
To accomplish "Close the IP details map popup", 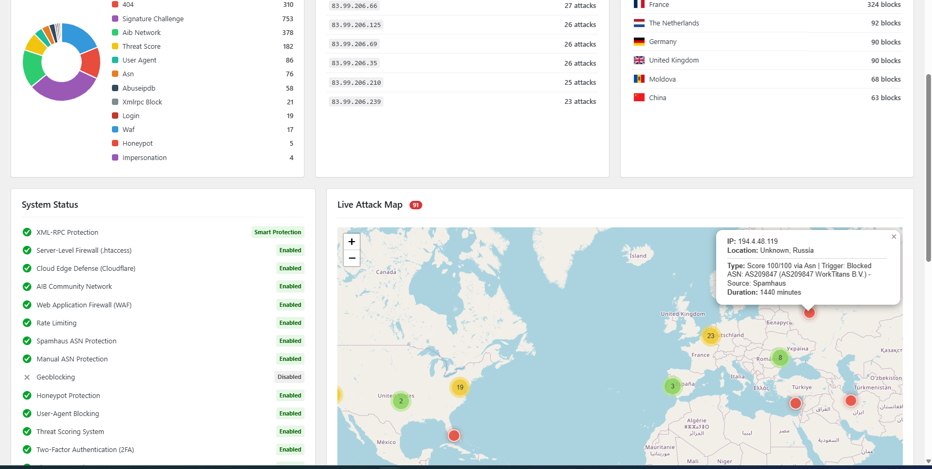I will (x=894, y=237).
